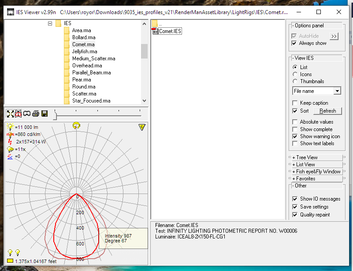Click the >> button beside AutoHide
The height and width of the screenshot is (271, 353).
tap(334, 36)
